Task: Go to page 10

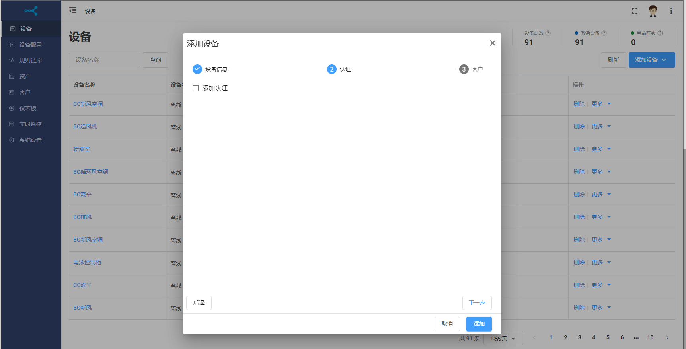Action: pos(650,337)
